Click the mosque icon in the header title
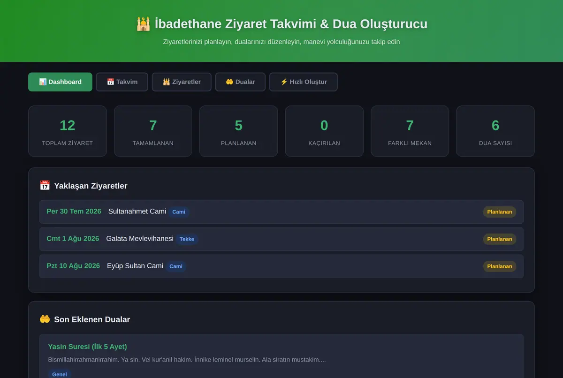Screen dimensions: 563x378 pos(143,24)
